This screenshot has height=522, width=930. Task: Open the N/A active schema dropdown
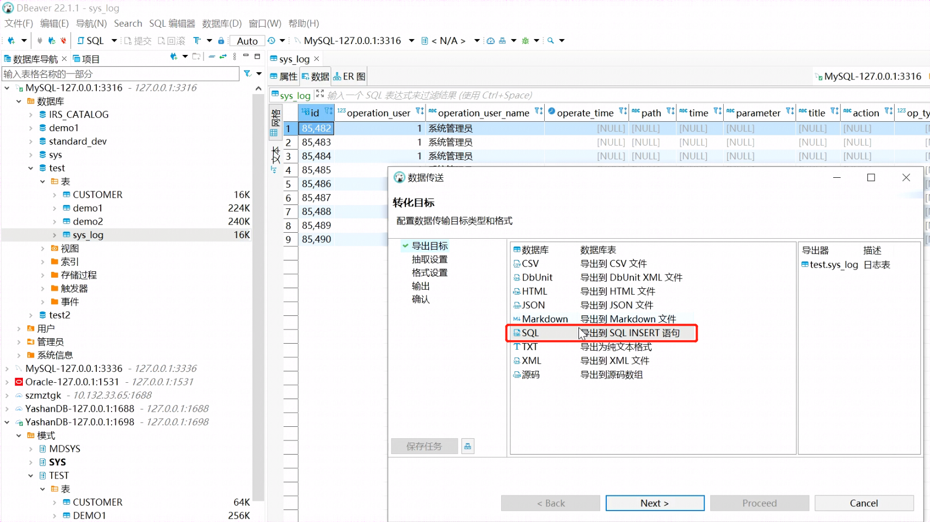477,41
